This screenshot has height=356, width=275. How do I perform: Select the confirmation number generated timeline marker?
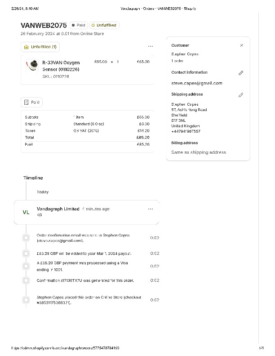26,280
